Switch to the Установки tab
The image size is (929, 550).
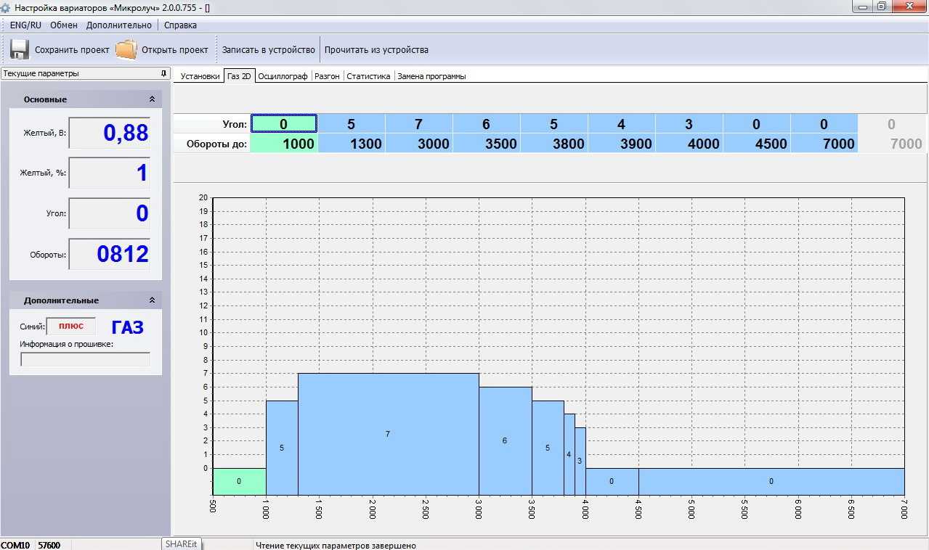point(200,76)
